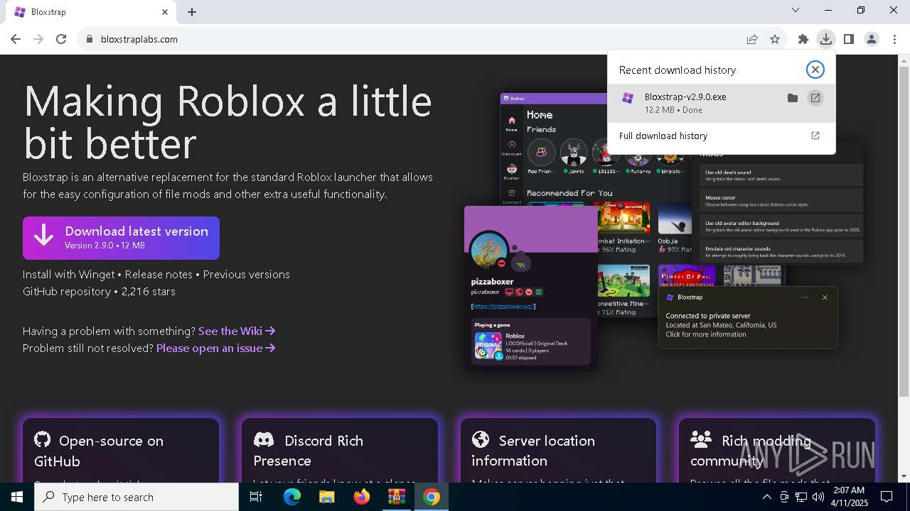Open File Explorer from taskbar

(326, 497)
